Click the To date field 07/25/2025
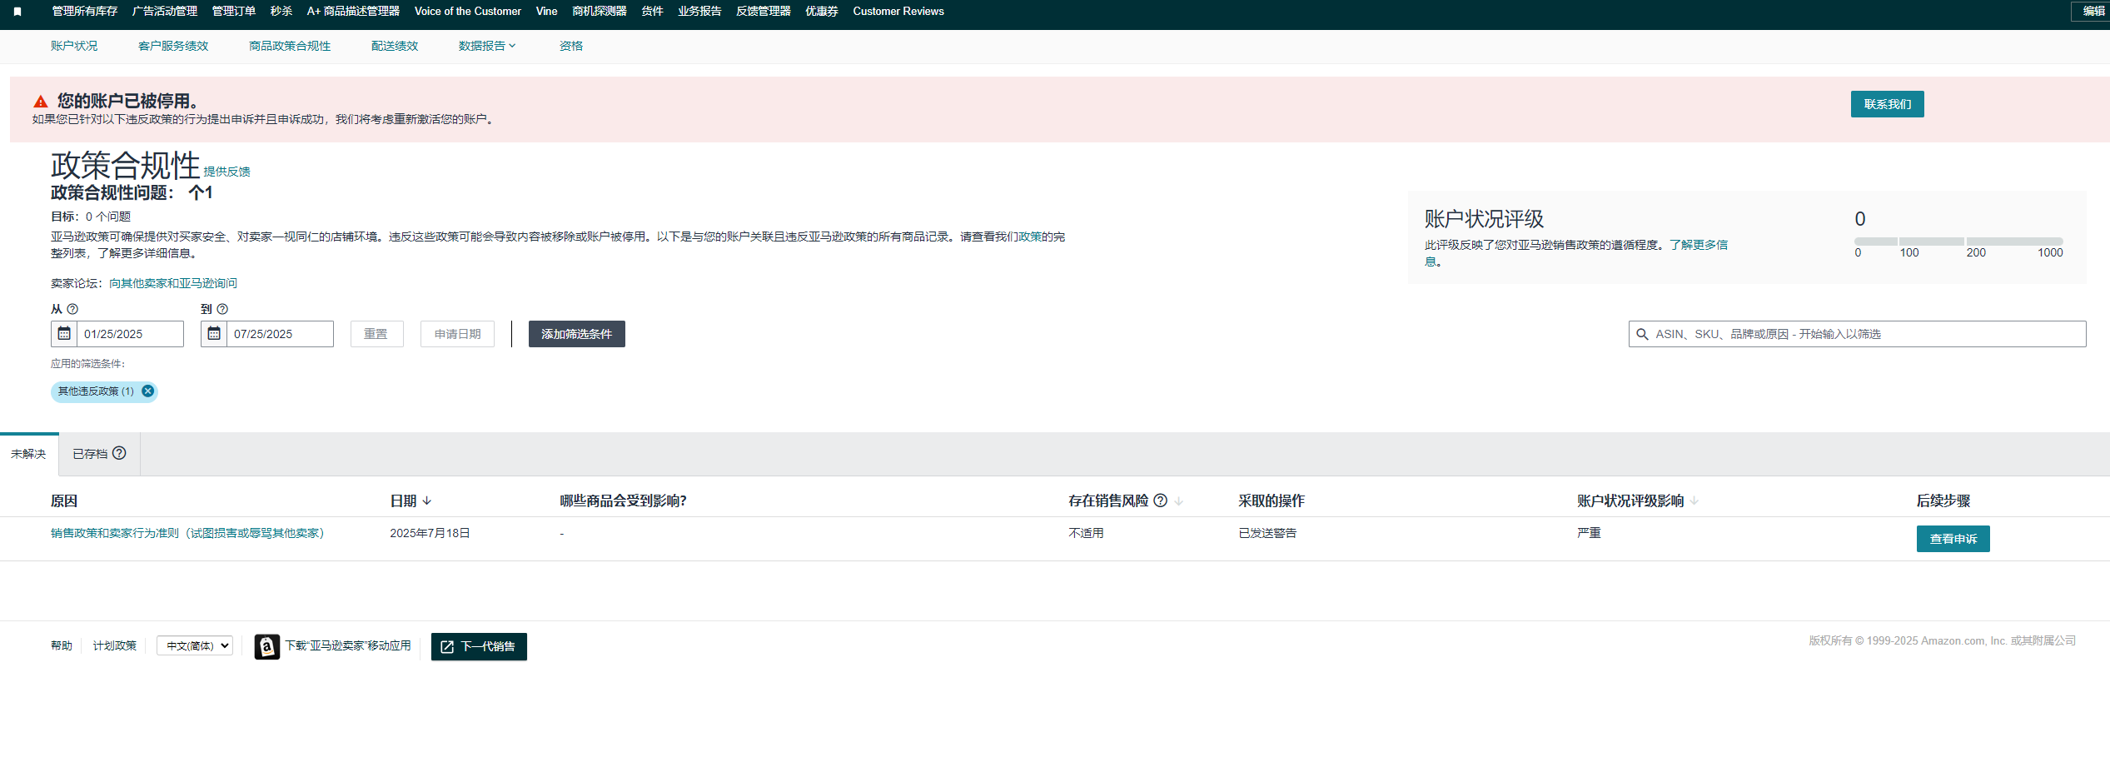The width and height of the screenshot is (2110, 777). coord(280,334)
